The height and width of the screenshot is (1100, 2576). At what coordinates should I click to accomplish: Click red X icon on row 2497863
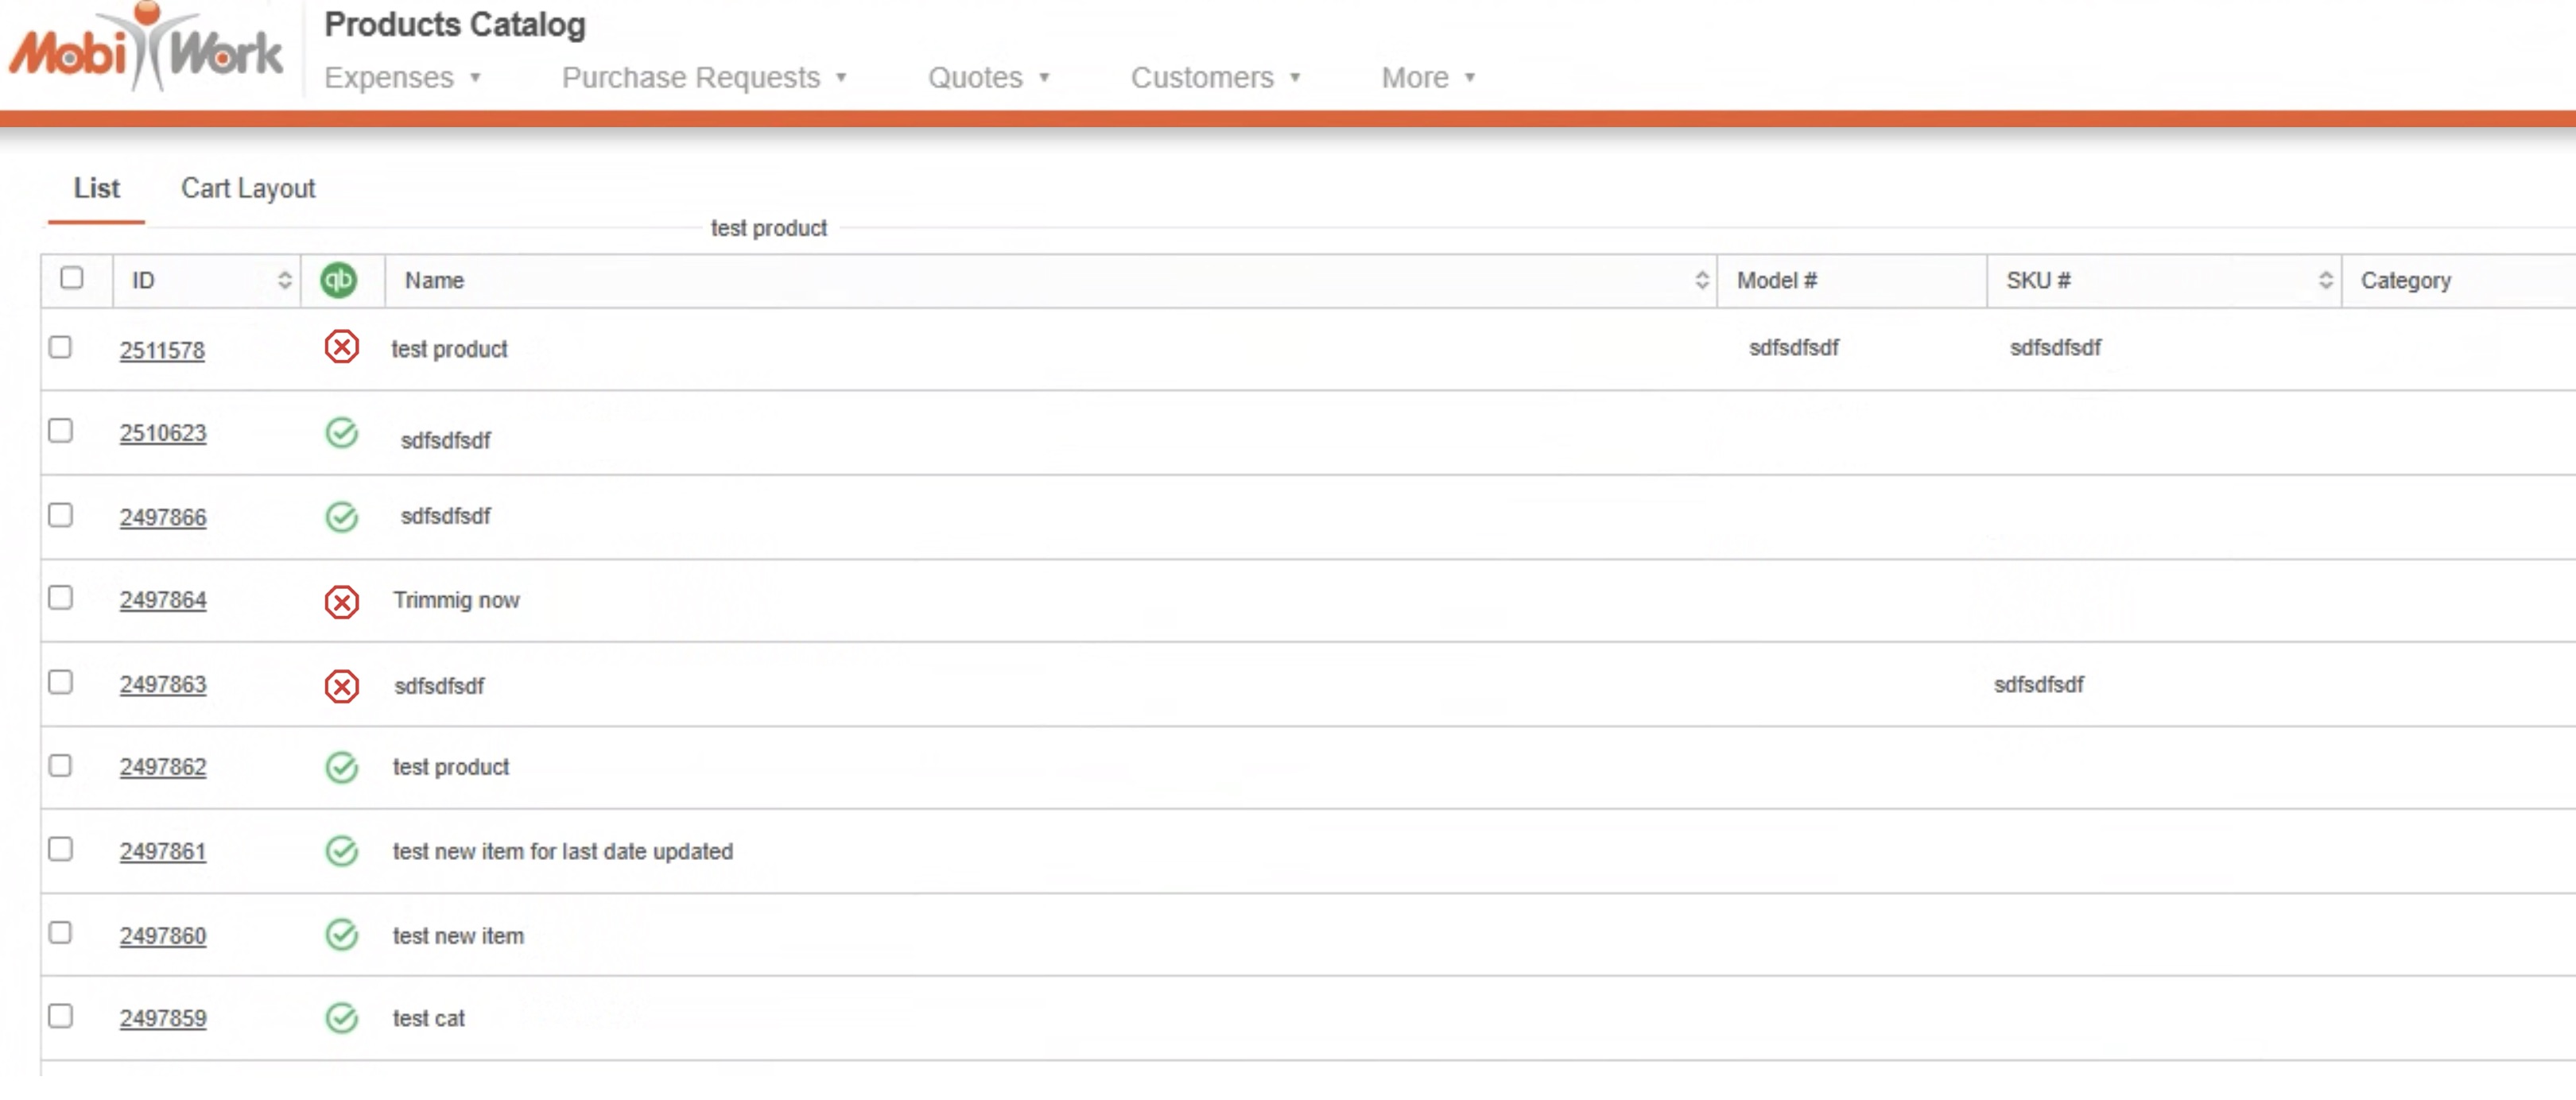point(341,686)
